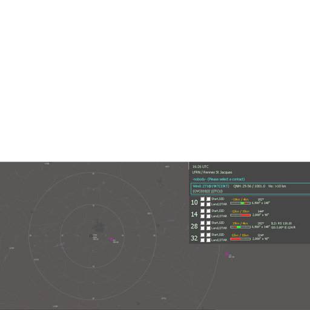Click the LFRN / Rennes St Jacques title
310x310 pixels.
click(x=212, y=173)
